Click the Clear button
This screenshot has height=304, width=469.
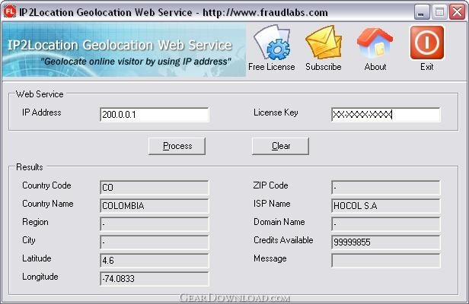click(x=280, y=146)
